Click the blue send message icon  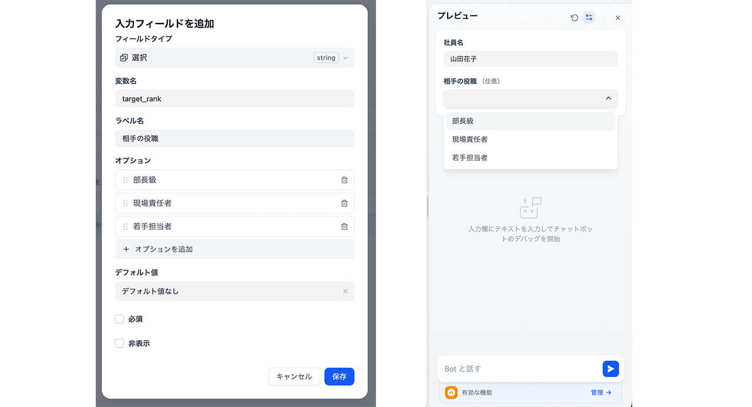coord(610,369)
